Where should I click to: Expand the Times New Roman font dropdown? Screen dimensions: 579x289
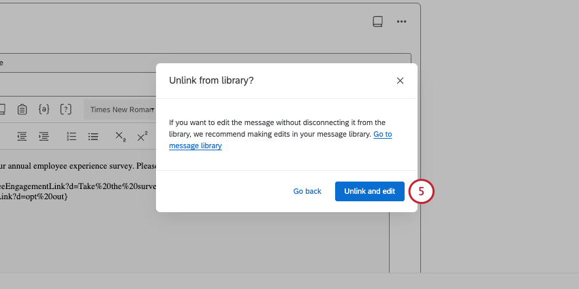tap(121, 109)
